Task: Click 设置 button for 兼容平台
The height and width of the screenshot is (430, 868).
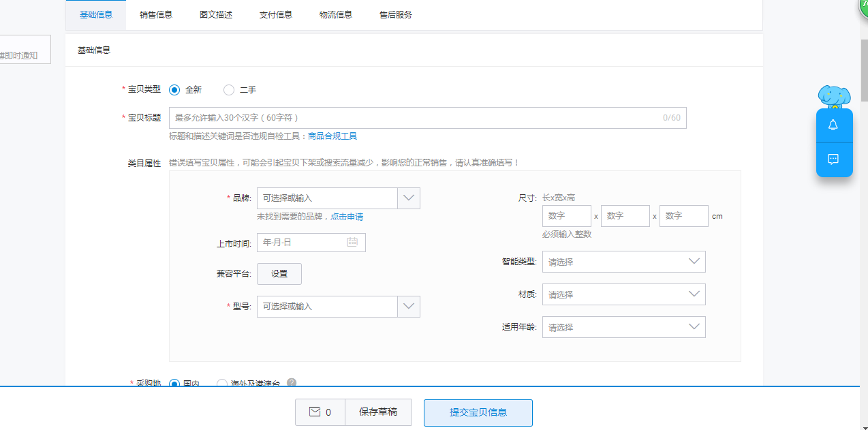Action: point(279,274)
